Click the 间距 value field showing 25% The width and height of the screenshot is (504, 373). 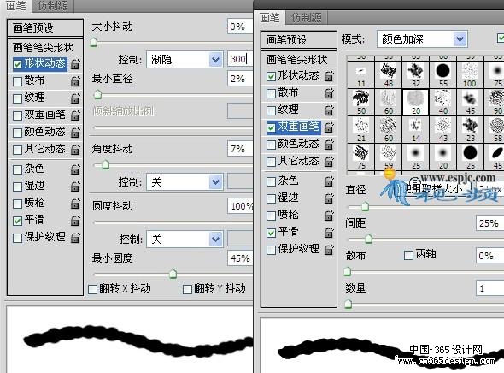click(x=489, y=223)
